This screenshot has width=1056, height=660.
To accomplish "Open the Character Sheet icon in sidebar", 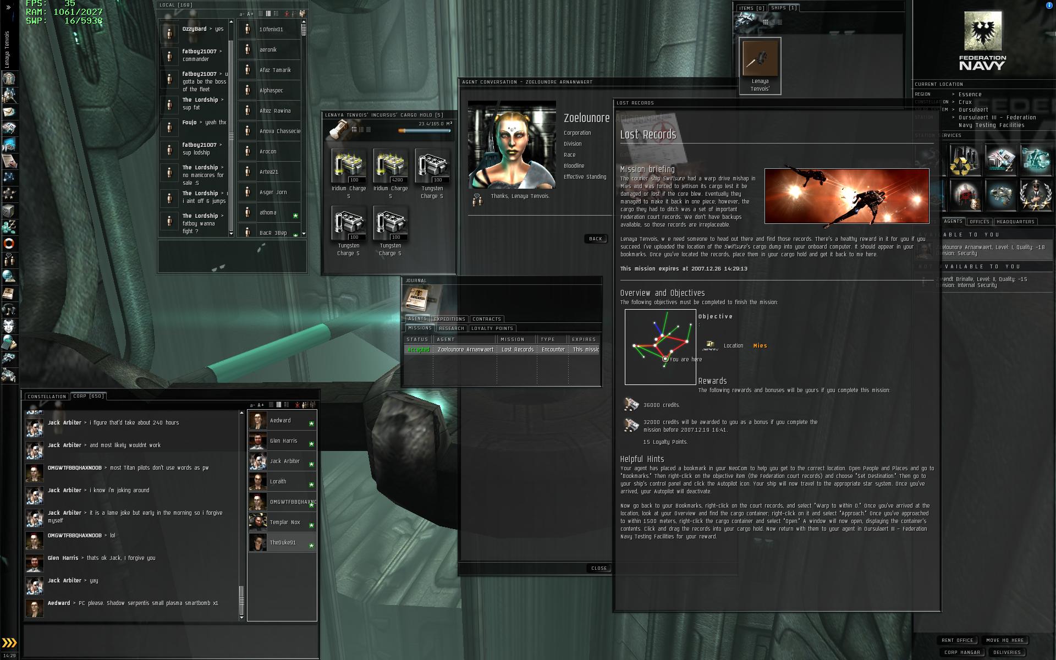I will click(x=9, y=78).
